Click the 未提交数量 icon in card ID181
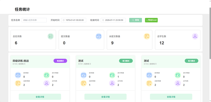Viewport: 211px width, 102px height. point(84,83)
